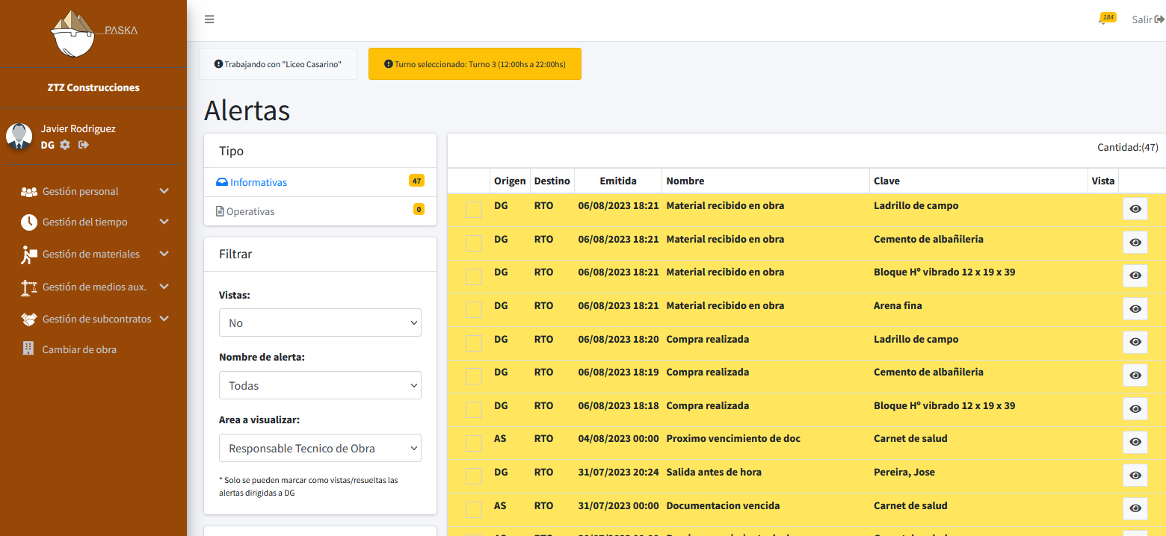View the Ladrillo de campo Material recibido alert eye
1166x536 pixels.
(x=1135, y=209)
